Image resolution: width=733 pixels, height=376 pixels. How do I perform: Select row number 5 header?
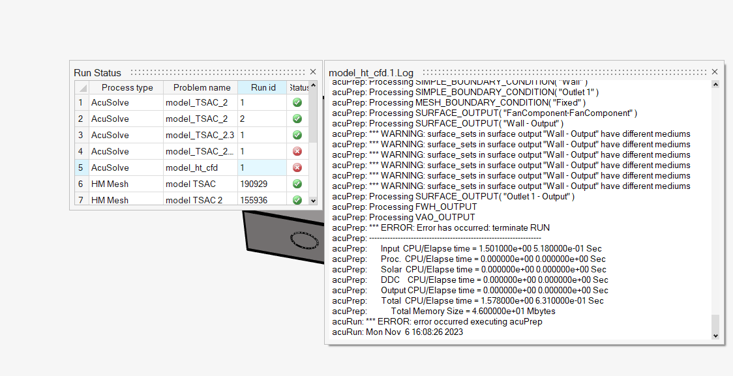pos(82,167)
